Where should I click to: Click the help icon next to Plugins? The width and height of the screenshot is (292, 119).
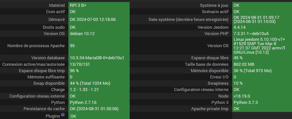click(63, 115)
